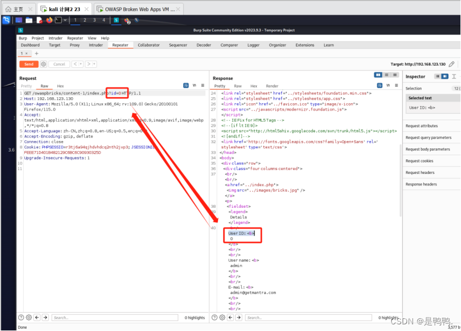Focus Burp Suite task button in panel
Screen dimensions: 461x331
[x=116, y=20]
